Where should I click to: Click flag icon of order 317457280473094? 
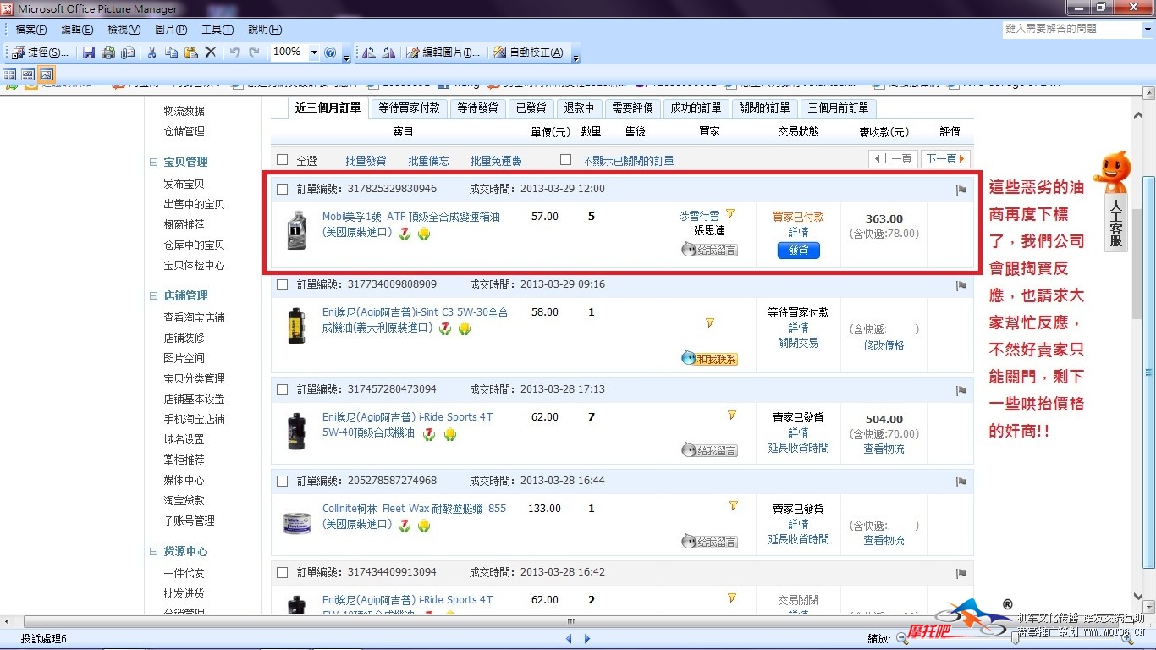[961, 391]
